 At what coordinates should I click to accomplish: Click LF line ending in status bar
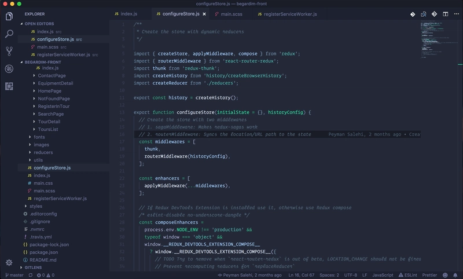tap(365, 275)
